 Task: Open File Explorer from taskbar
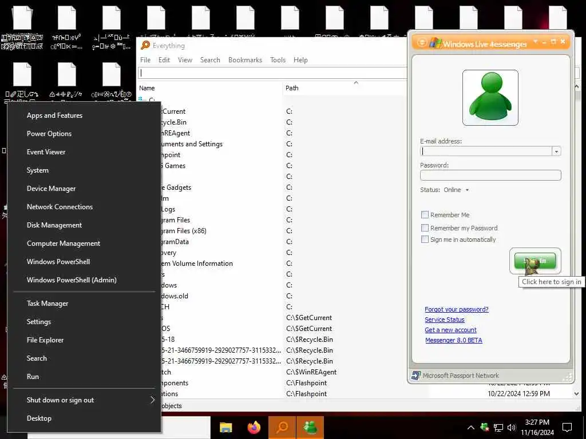pyautogui.click(x=225, y=428)
